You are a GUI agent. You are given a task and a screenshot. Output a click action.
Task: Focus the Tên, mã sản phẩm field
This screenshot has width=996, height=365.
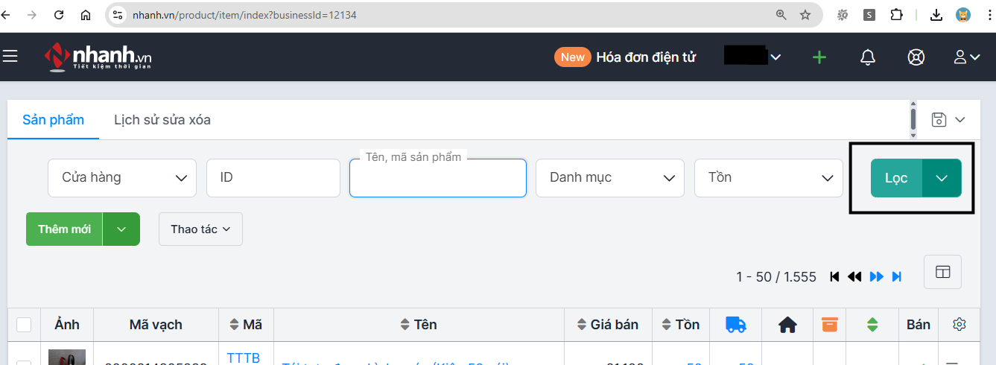pos(438,178)
